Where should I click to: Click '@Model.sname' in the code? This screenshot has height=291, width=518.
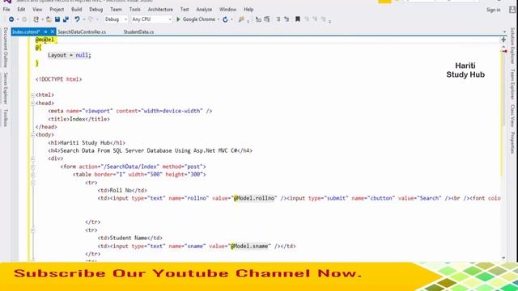point(249,246)
